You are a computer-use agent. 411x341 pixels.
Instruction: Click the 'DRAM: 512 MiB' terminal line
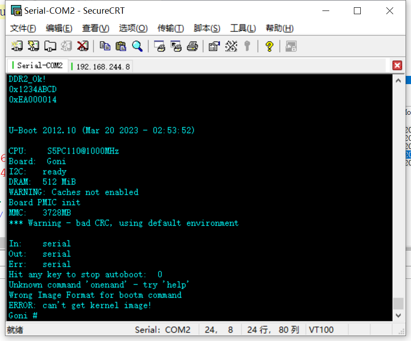(x=42, y=182)
